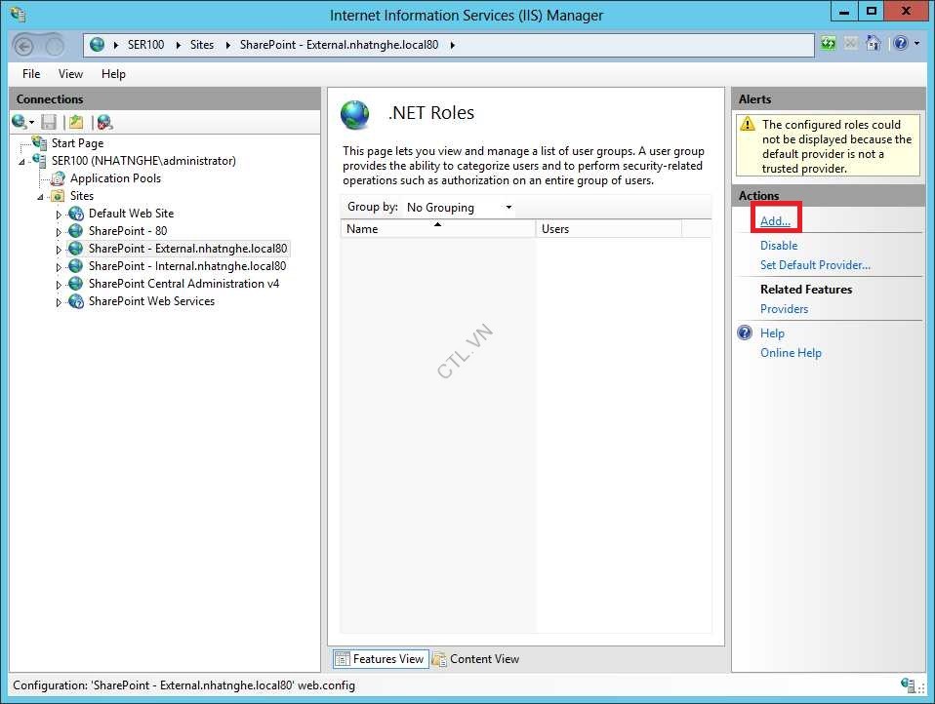Click the Disable action link

(778, 245)
